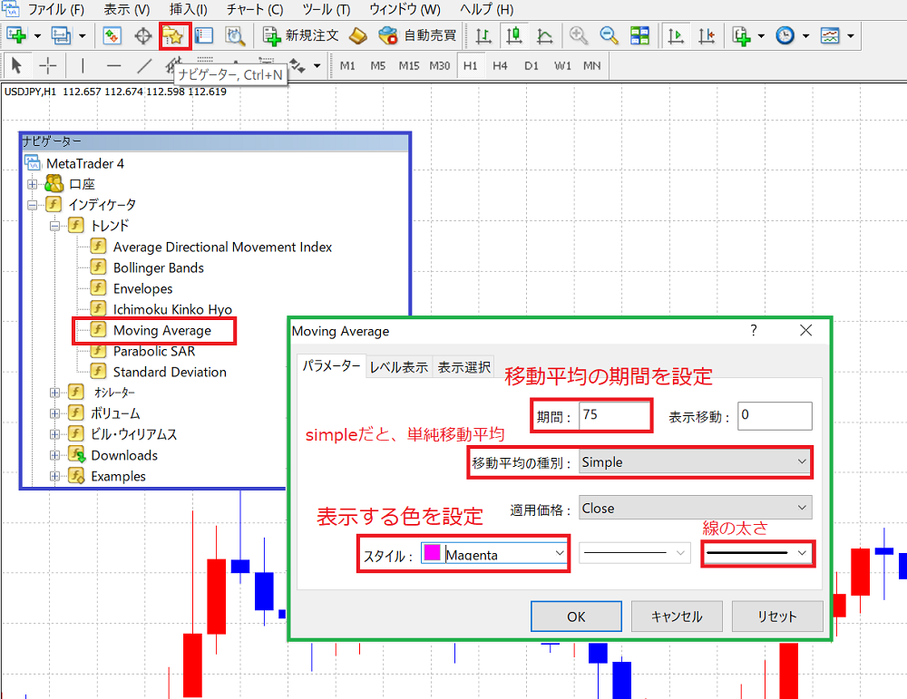Click the new chart plus icon
Image resolution: width=907 pixels, height=699 pixels.
(x=16, y=36)
